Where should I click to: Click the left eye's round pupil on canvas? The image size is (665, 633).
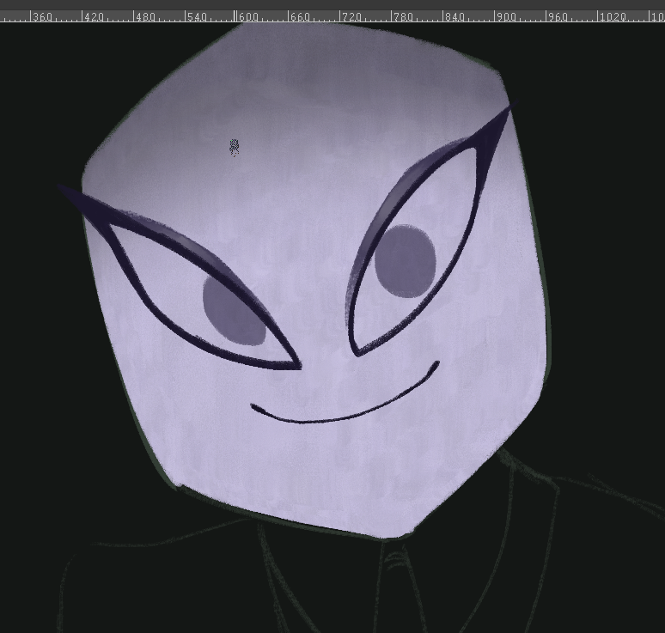point(234,310)
